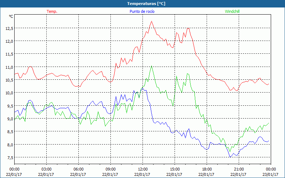
Task: Click the 10,5 y-axis value
Action: tap(9, 80)
